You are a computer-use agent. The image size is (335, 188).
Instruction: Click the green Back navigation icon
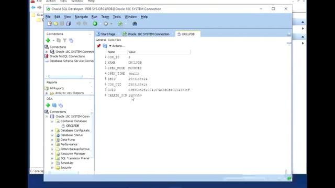95,23
